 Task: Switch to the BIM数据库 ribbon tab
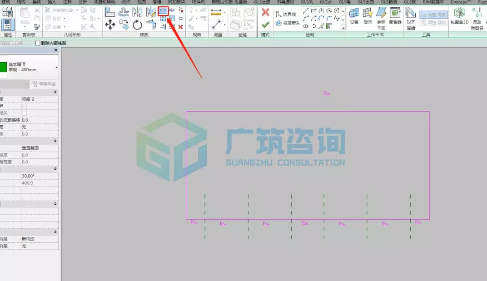pos(433,2)
